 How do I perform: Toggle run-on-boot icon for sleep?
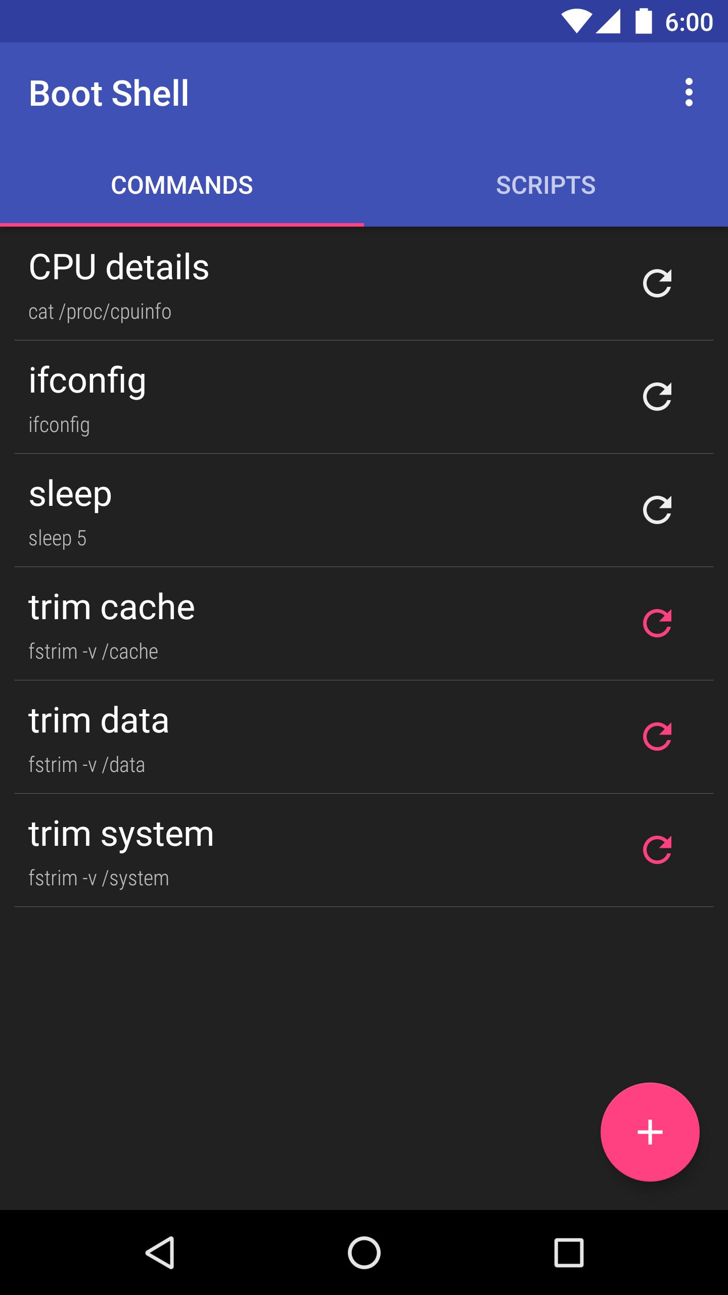click(657, 510)
